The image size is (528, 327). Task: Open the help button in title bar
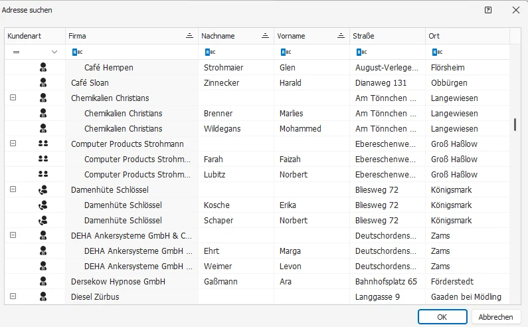(488, 10)
